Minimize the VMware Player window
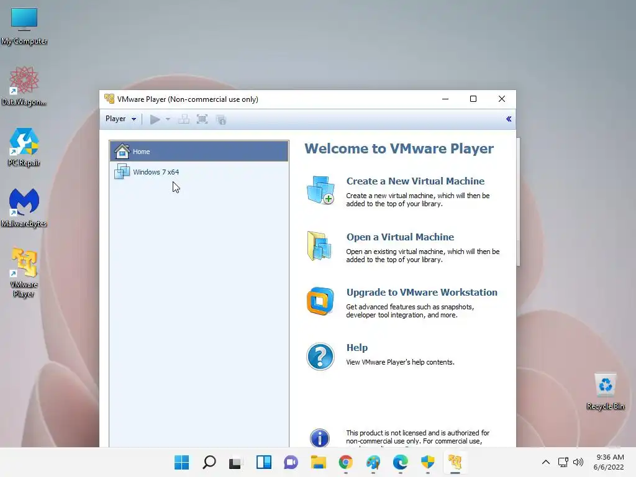This screenshot has height=477, width=636. coord(445,99)
